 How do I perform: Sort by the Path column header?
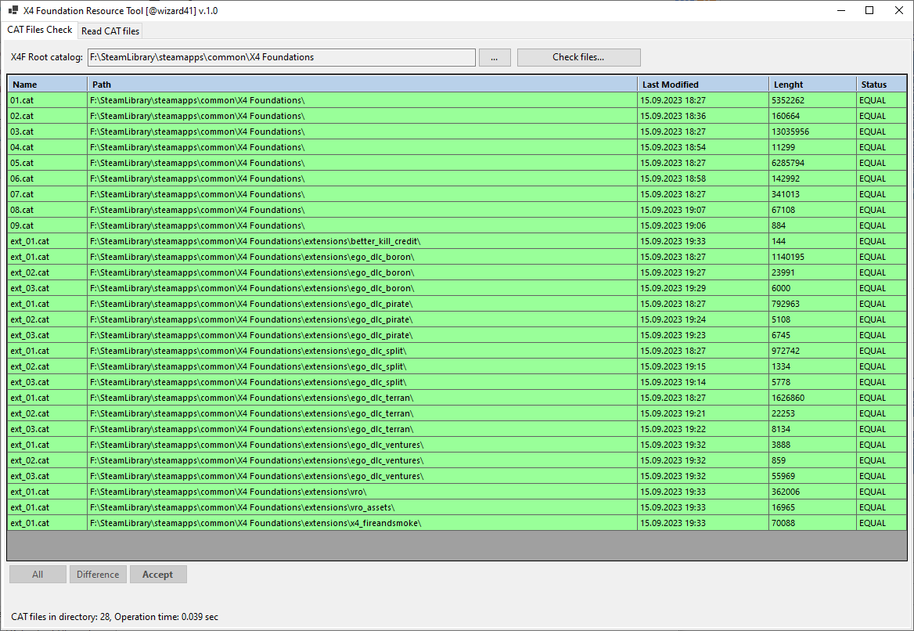(x=362, y=85)
